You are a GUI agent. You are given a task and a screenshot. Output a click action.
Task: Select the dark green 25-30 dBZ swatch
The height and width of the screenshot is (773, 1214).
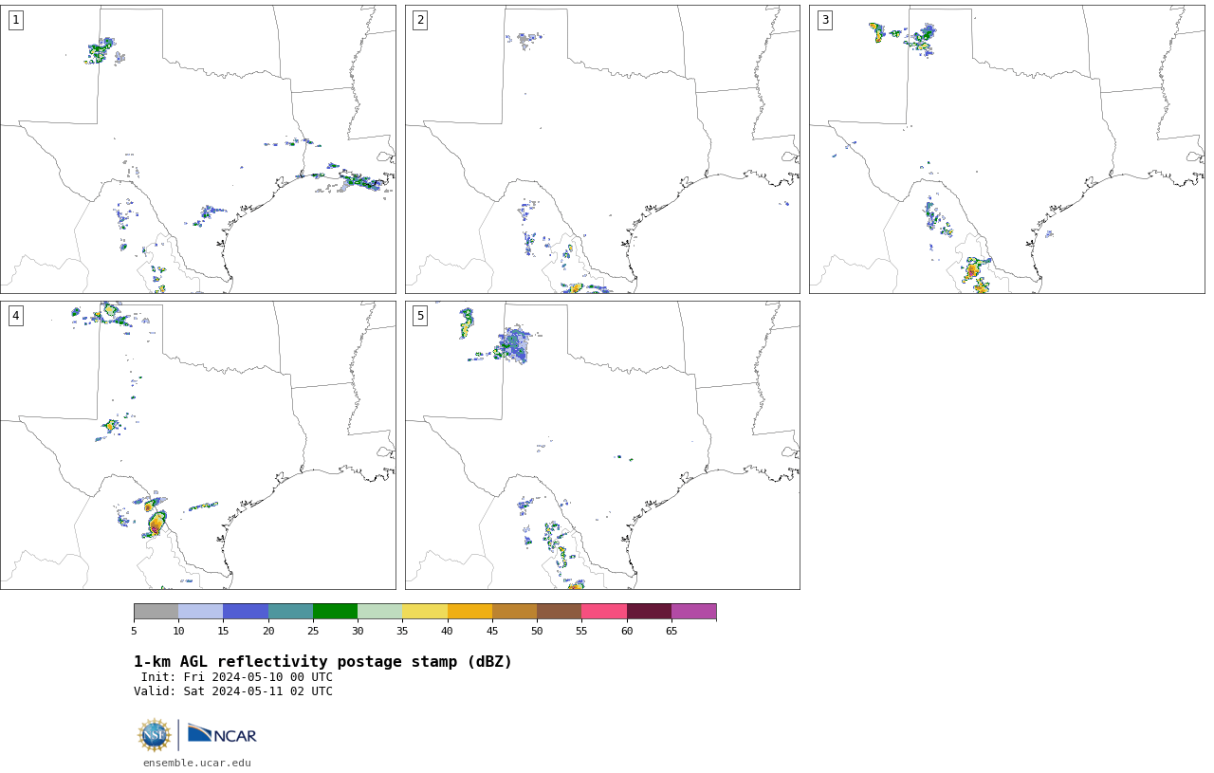335,611
